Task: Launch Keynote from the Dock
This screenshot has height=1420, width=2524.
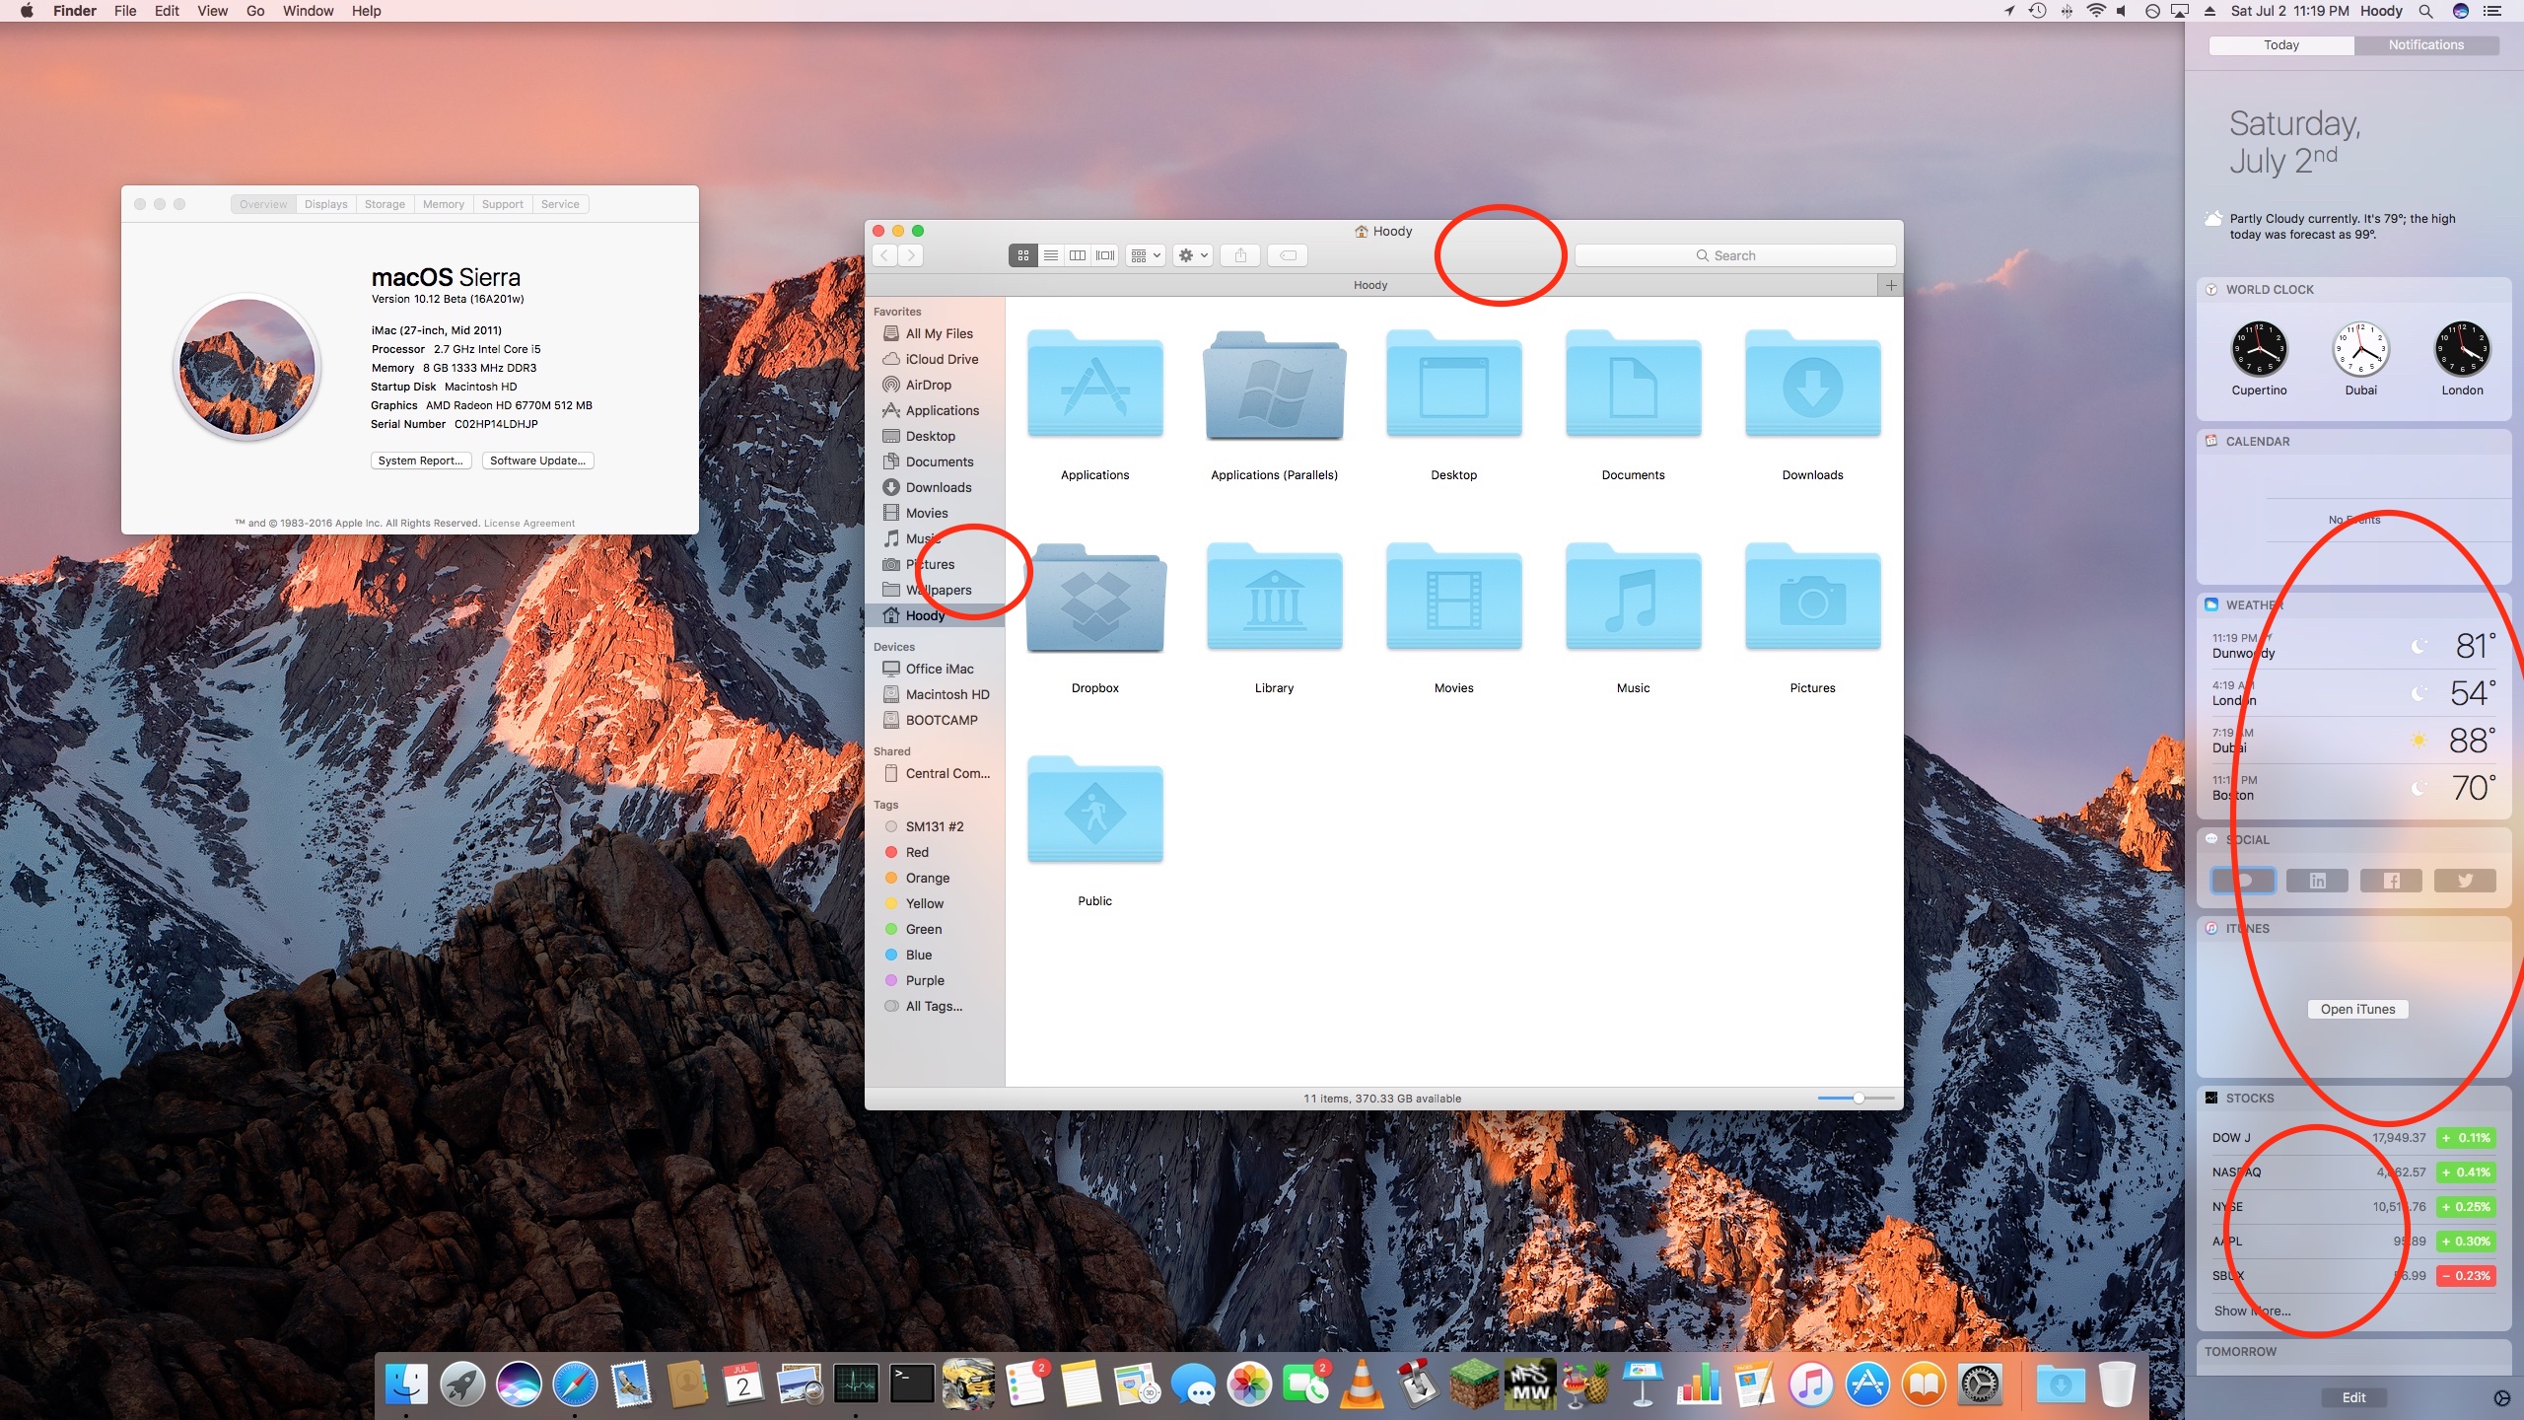Action: [x=1643, y=1384]
